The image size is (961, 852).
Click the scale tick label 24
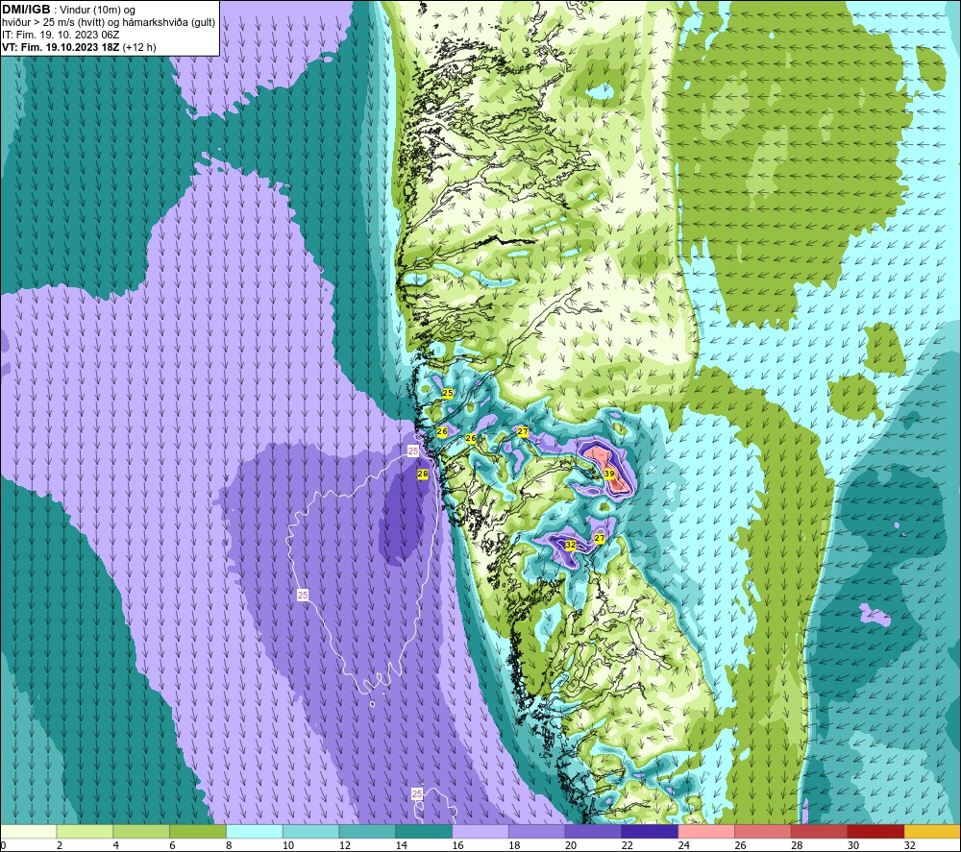tap(684, 846)
